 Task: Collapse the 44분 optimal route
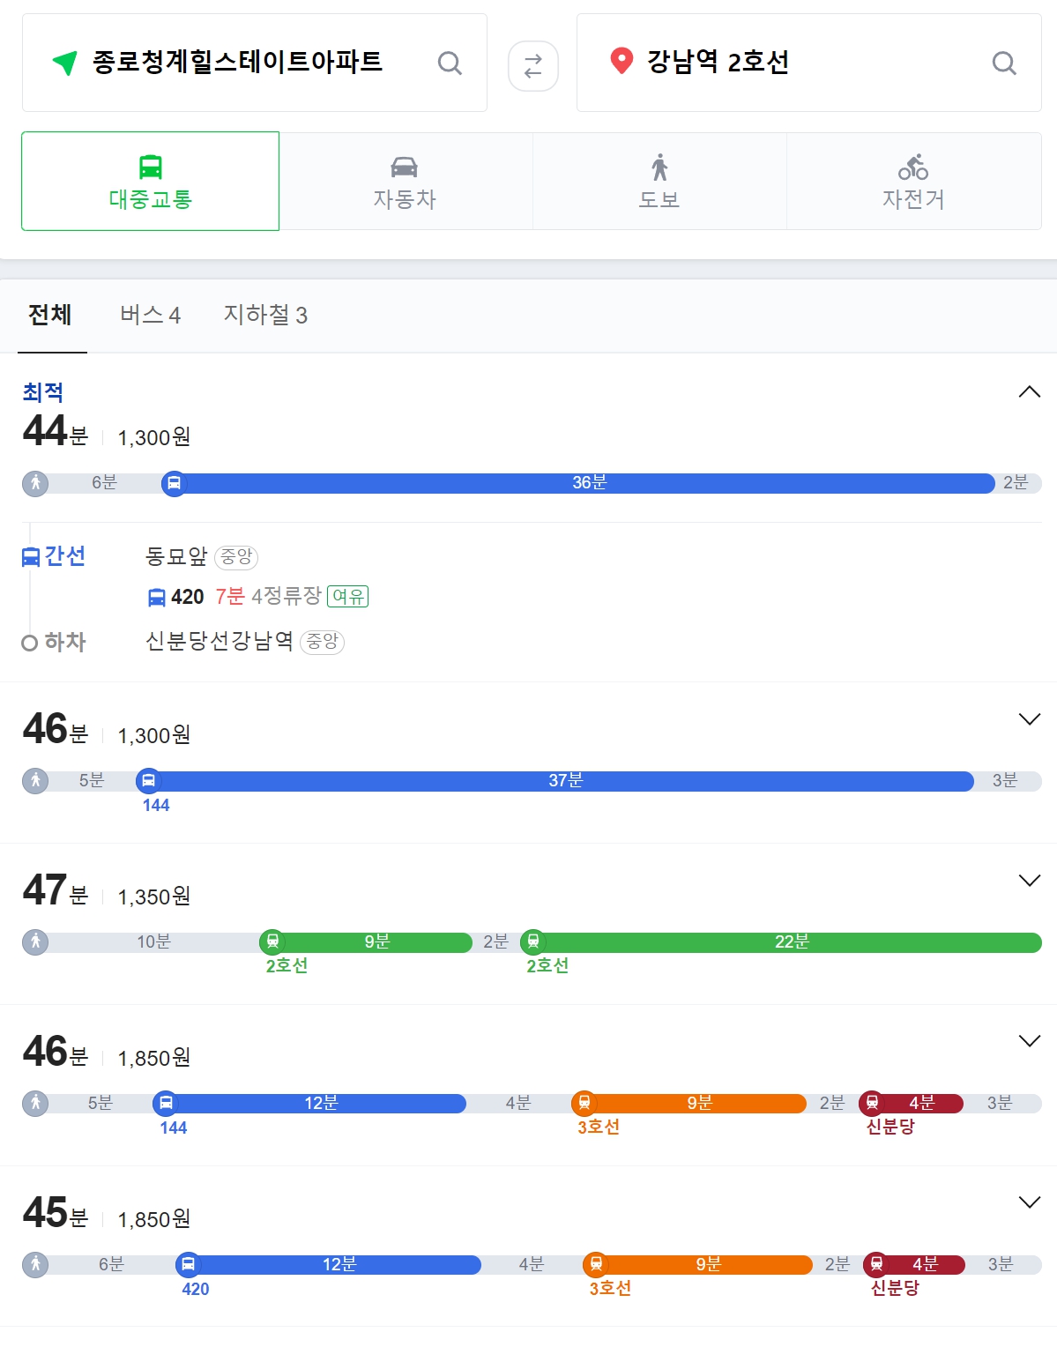pyautogui.click(x=1030, y=391)
